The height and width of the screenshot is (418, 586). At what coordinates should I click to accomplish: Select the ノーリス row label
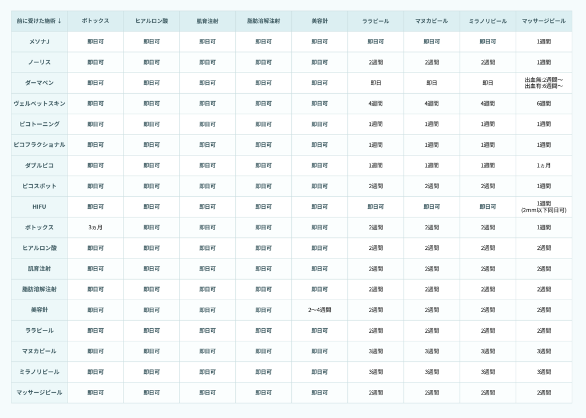[x=39, y=62]
